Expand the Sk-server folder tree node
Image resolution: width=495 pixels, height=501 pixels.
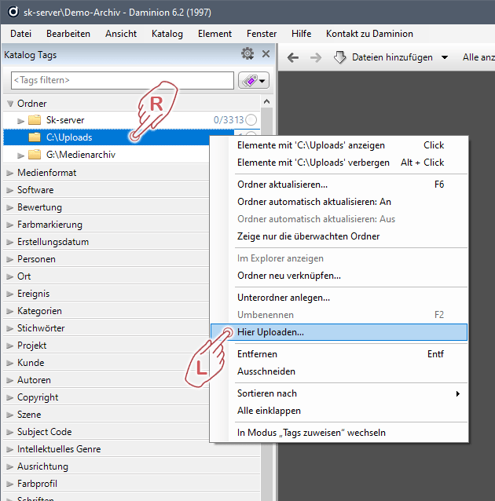tap(21, 120)
